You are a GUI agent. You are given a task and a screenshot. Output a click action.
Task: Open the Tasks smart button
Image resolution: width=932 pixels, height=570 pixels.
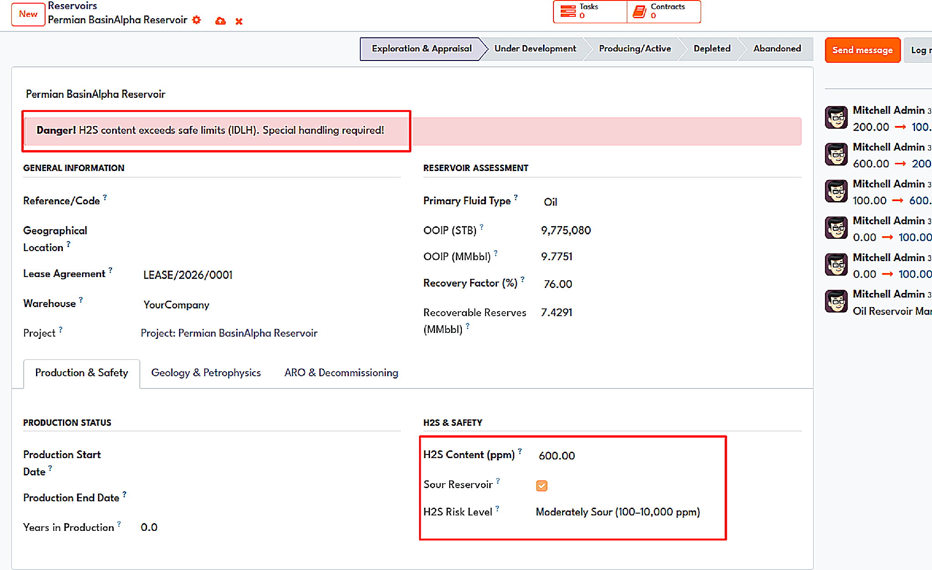pos(590,11)
